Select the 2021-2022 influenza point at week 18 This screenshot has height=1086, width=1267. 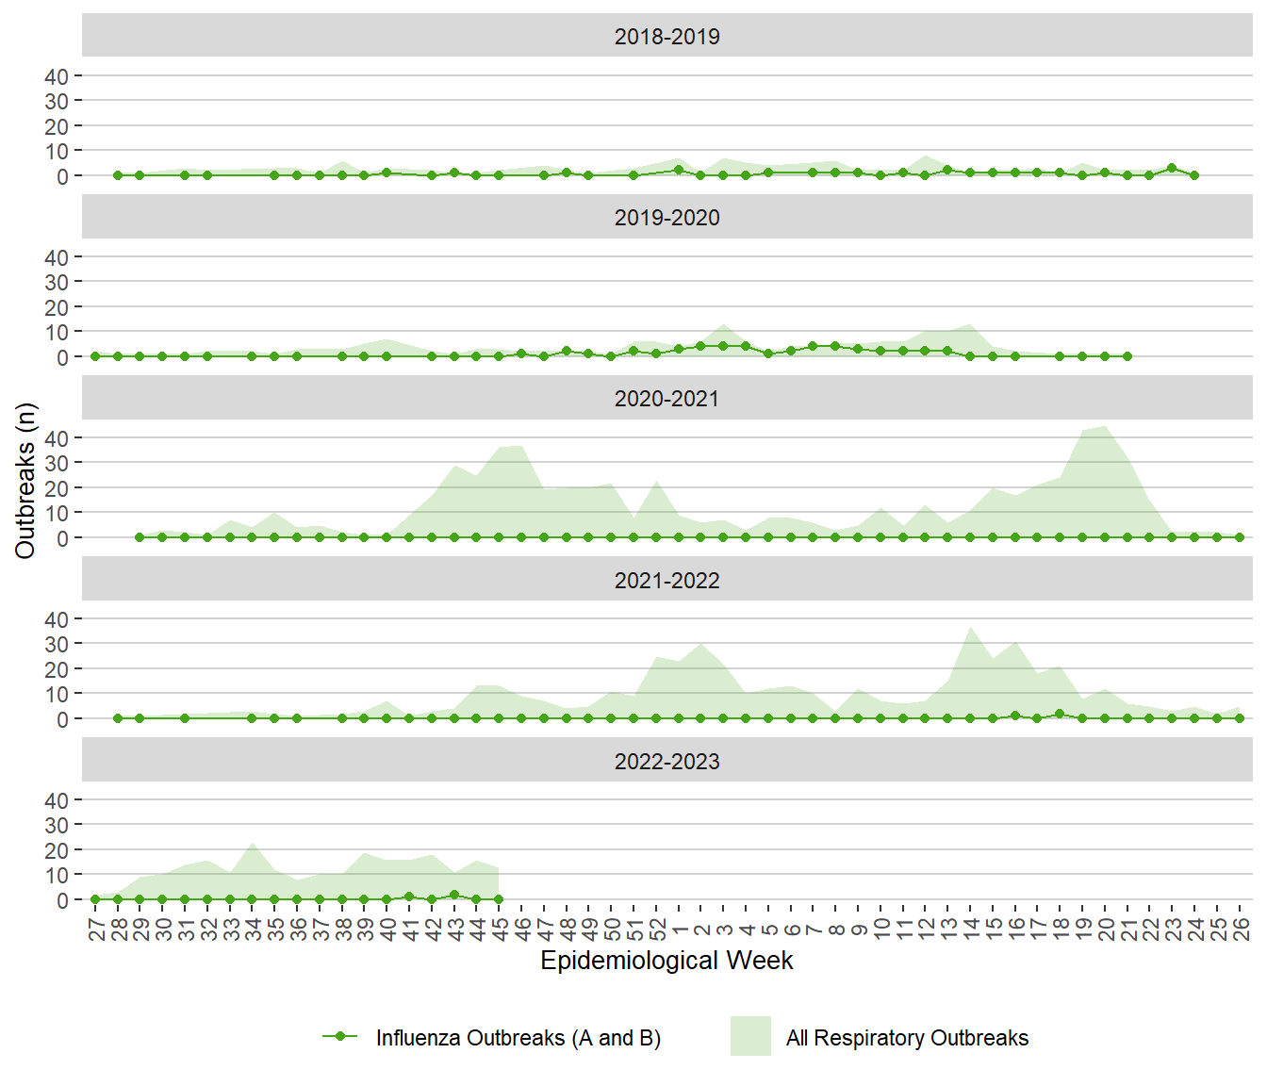(x=1060, y=714)
